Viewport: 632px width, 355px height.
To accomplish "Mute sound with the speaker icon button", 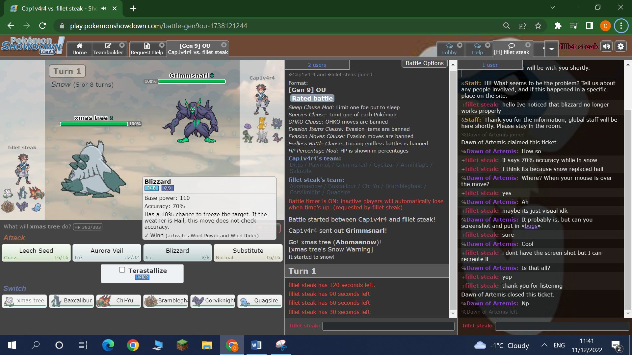I will [606, 47].
